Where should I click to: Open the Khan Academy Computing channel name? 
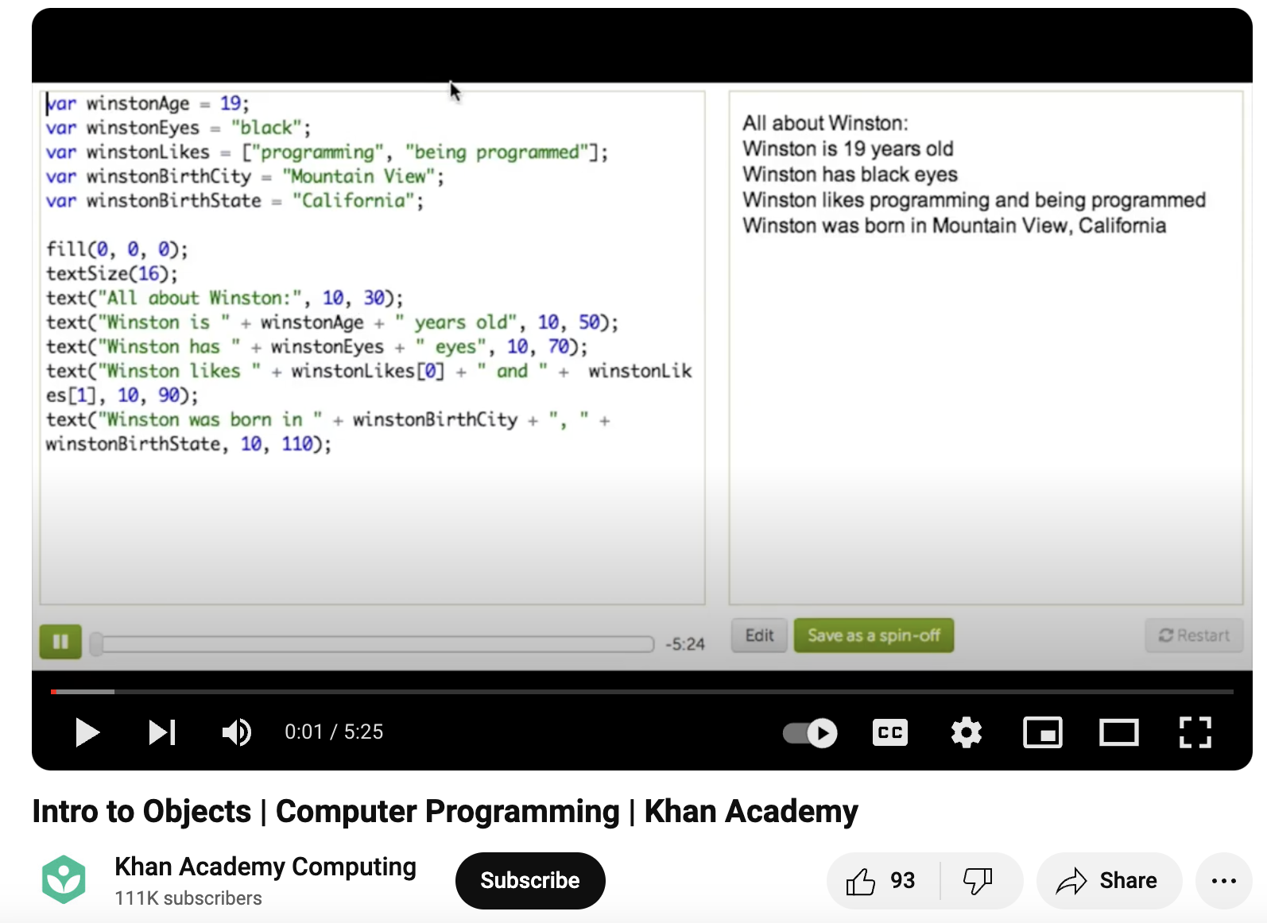click(265, 867)
